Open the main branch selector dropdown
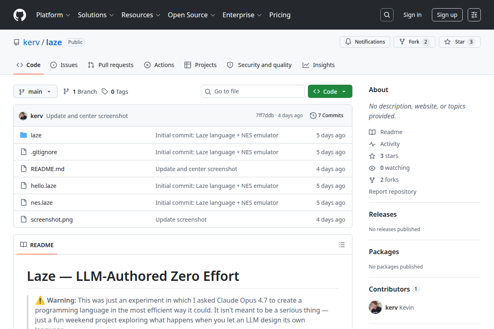This screenshot has width=494, height=329. pyautogui.click(x=35, y=92)
